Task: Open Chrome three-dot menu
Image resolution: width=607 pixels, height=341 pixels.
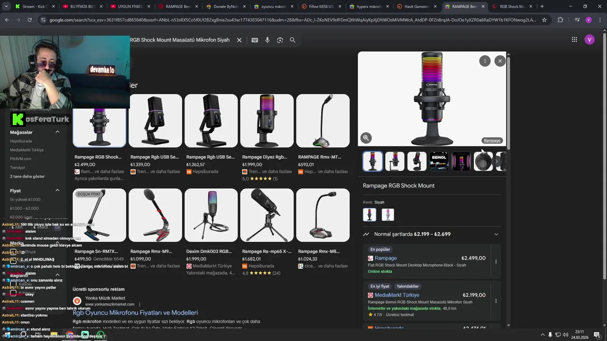Action: point(600,20)
